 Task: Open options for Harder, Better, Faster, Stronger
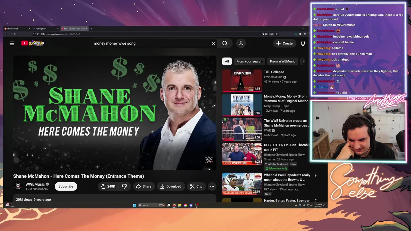click(x=316, y=201)
